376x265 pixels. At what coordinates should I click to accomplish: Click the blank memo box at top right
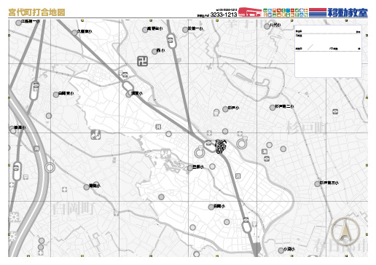point(328,51)
